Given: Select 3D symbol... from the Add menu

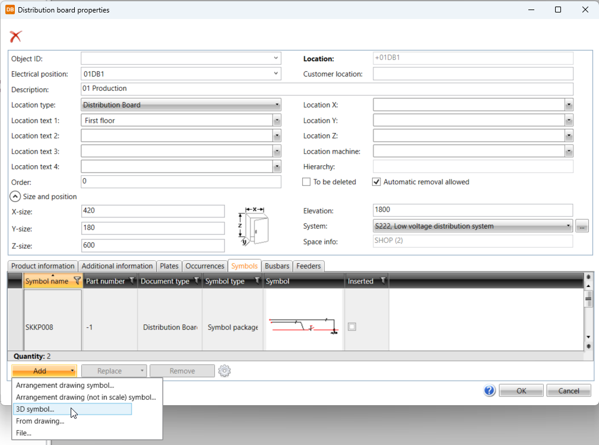Looking at the screenshot, I should tap(36, 409).
